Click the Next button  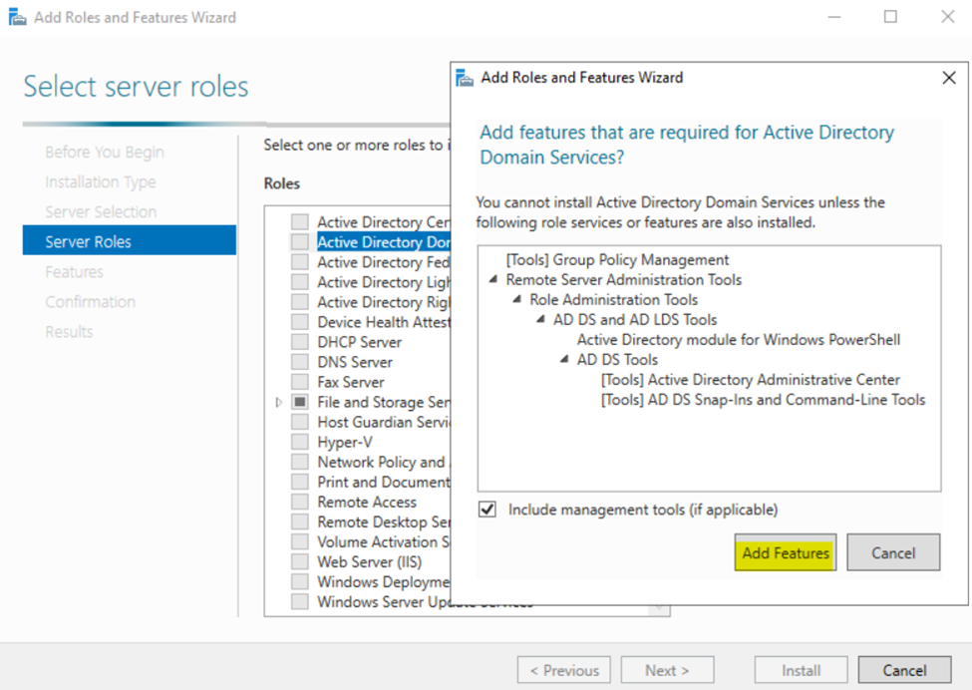point(667,670)
